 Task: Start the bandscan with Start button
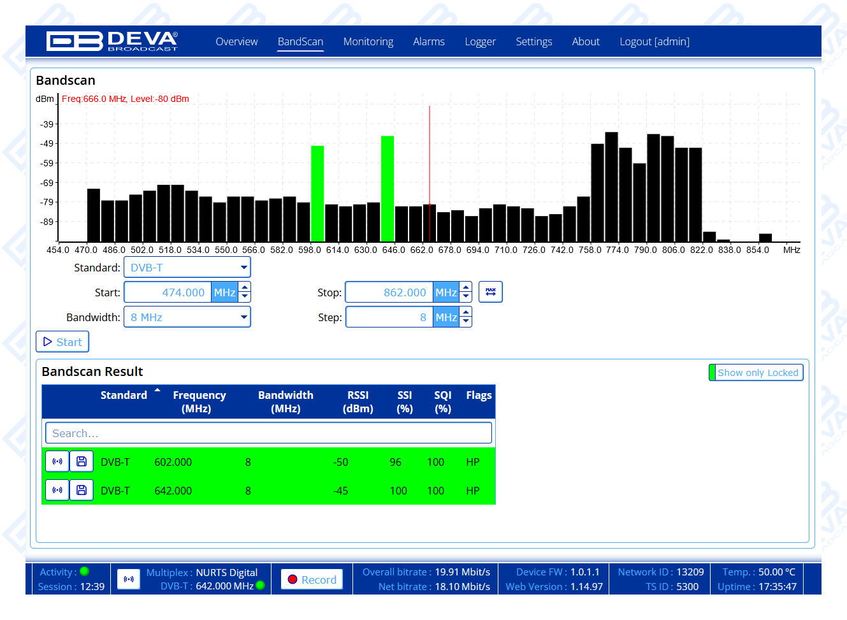click(x=62, y=342)
